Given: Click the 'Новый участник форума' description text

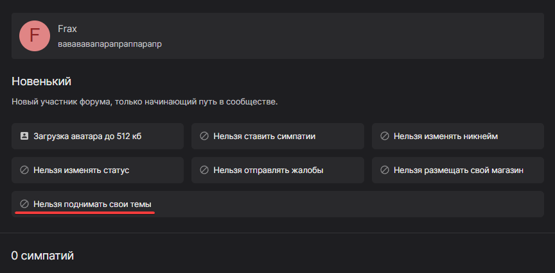Looking at the screenshot, I should (x=145, y=102).
